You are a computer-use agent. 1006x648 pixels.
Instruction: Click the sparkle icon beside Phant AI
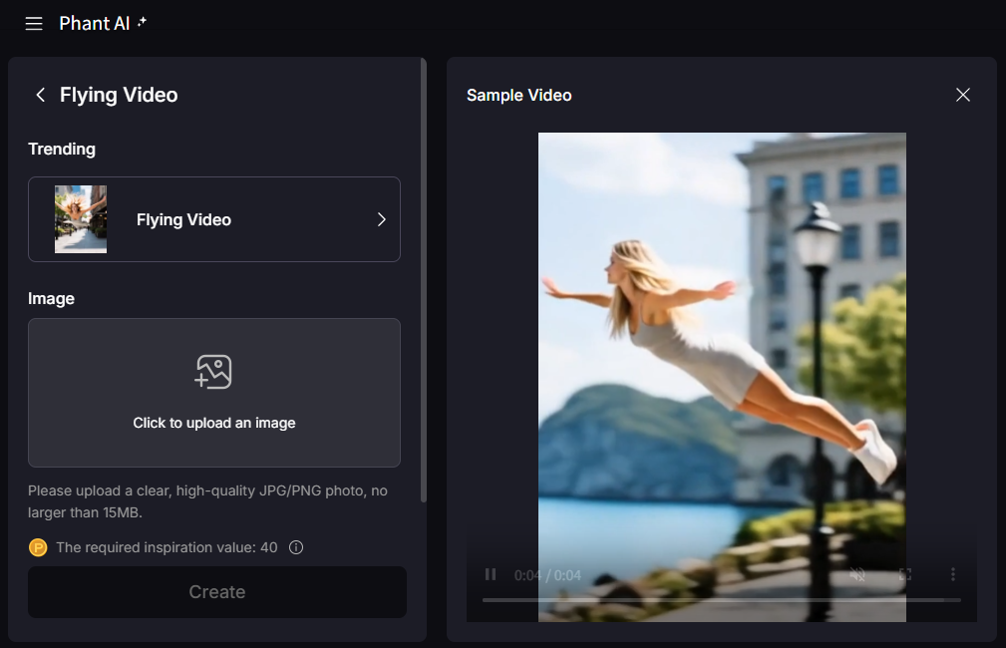[x=142, y=22]
